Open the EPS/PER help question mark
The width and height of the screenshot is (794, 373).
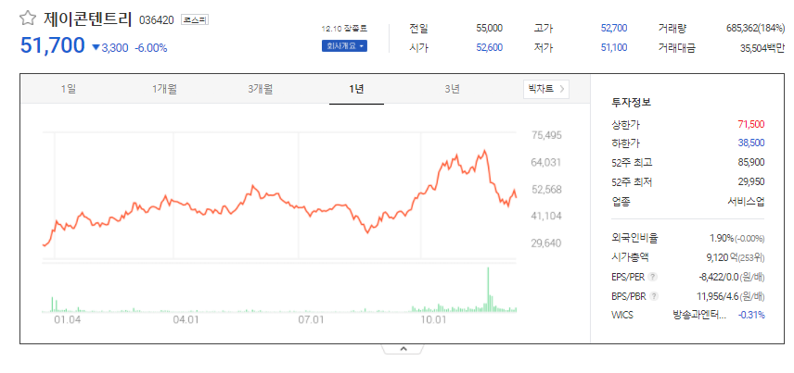coord(653,277)
